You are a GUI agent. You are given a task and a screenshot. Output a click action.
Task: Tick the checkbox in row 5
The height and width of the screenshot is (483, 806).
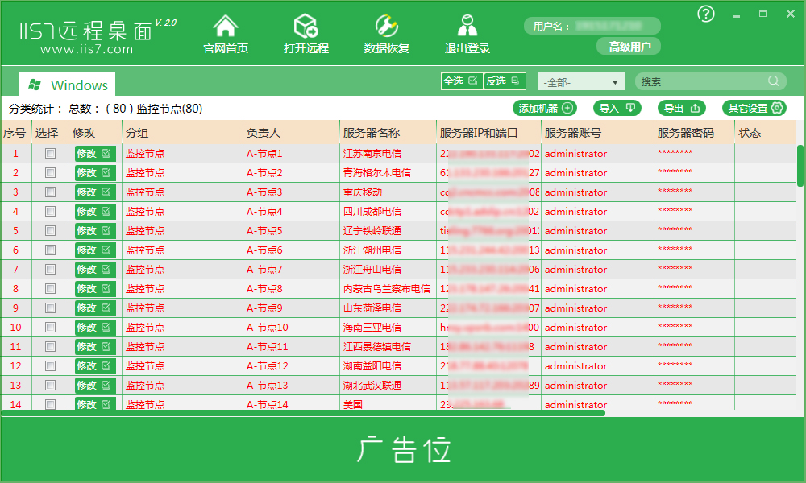click(x=50, y=230)
